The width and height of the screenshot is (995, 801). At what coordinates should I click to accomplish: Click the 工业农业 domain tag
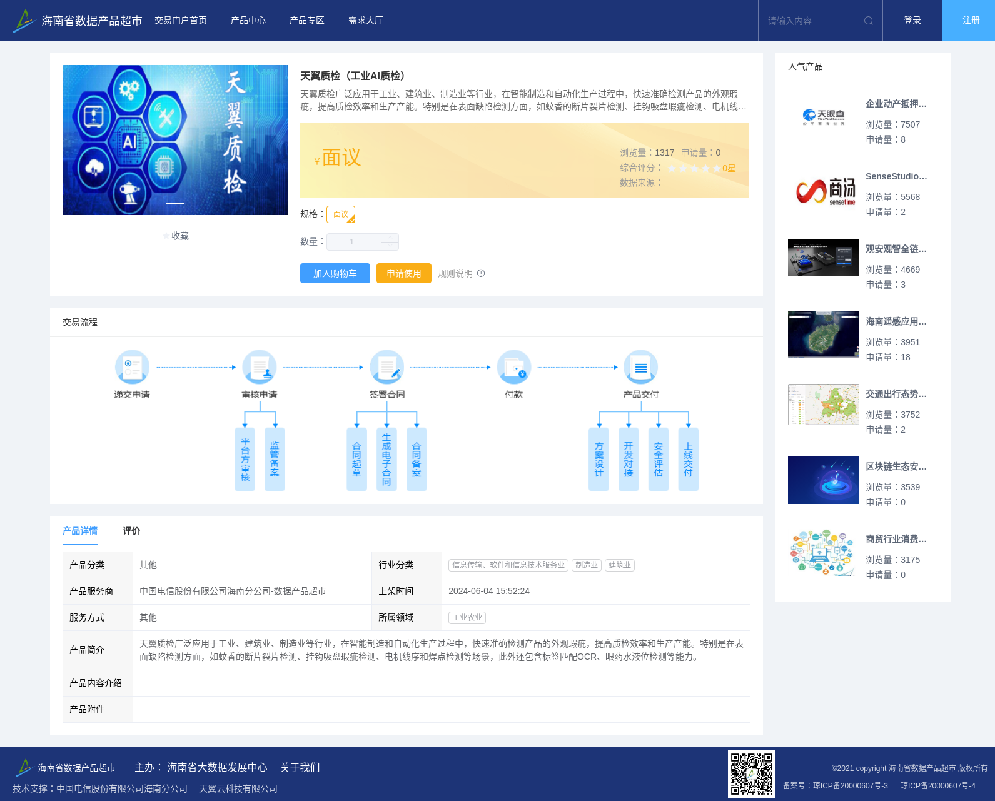[467, 617]
